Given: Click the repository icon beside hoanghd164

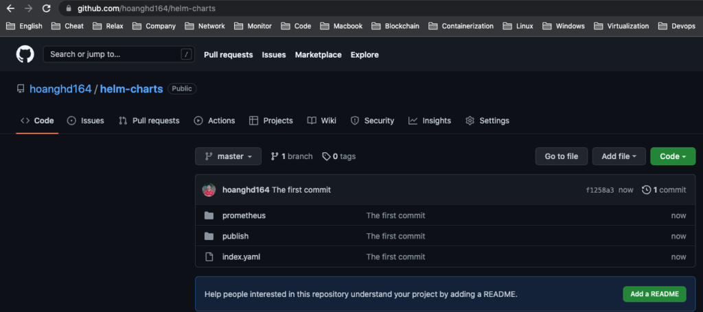Looking at the screenshot, I should coord(21,88).
